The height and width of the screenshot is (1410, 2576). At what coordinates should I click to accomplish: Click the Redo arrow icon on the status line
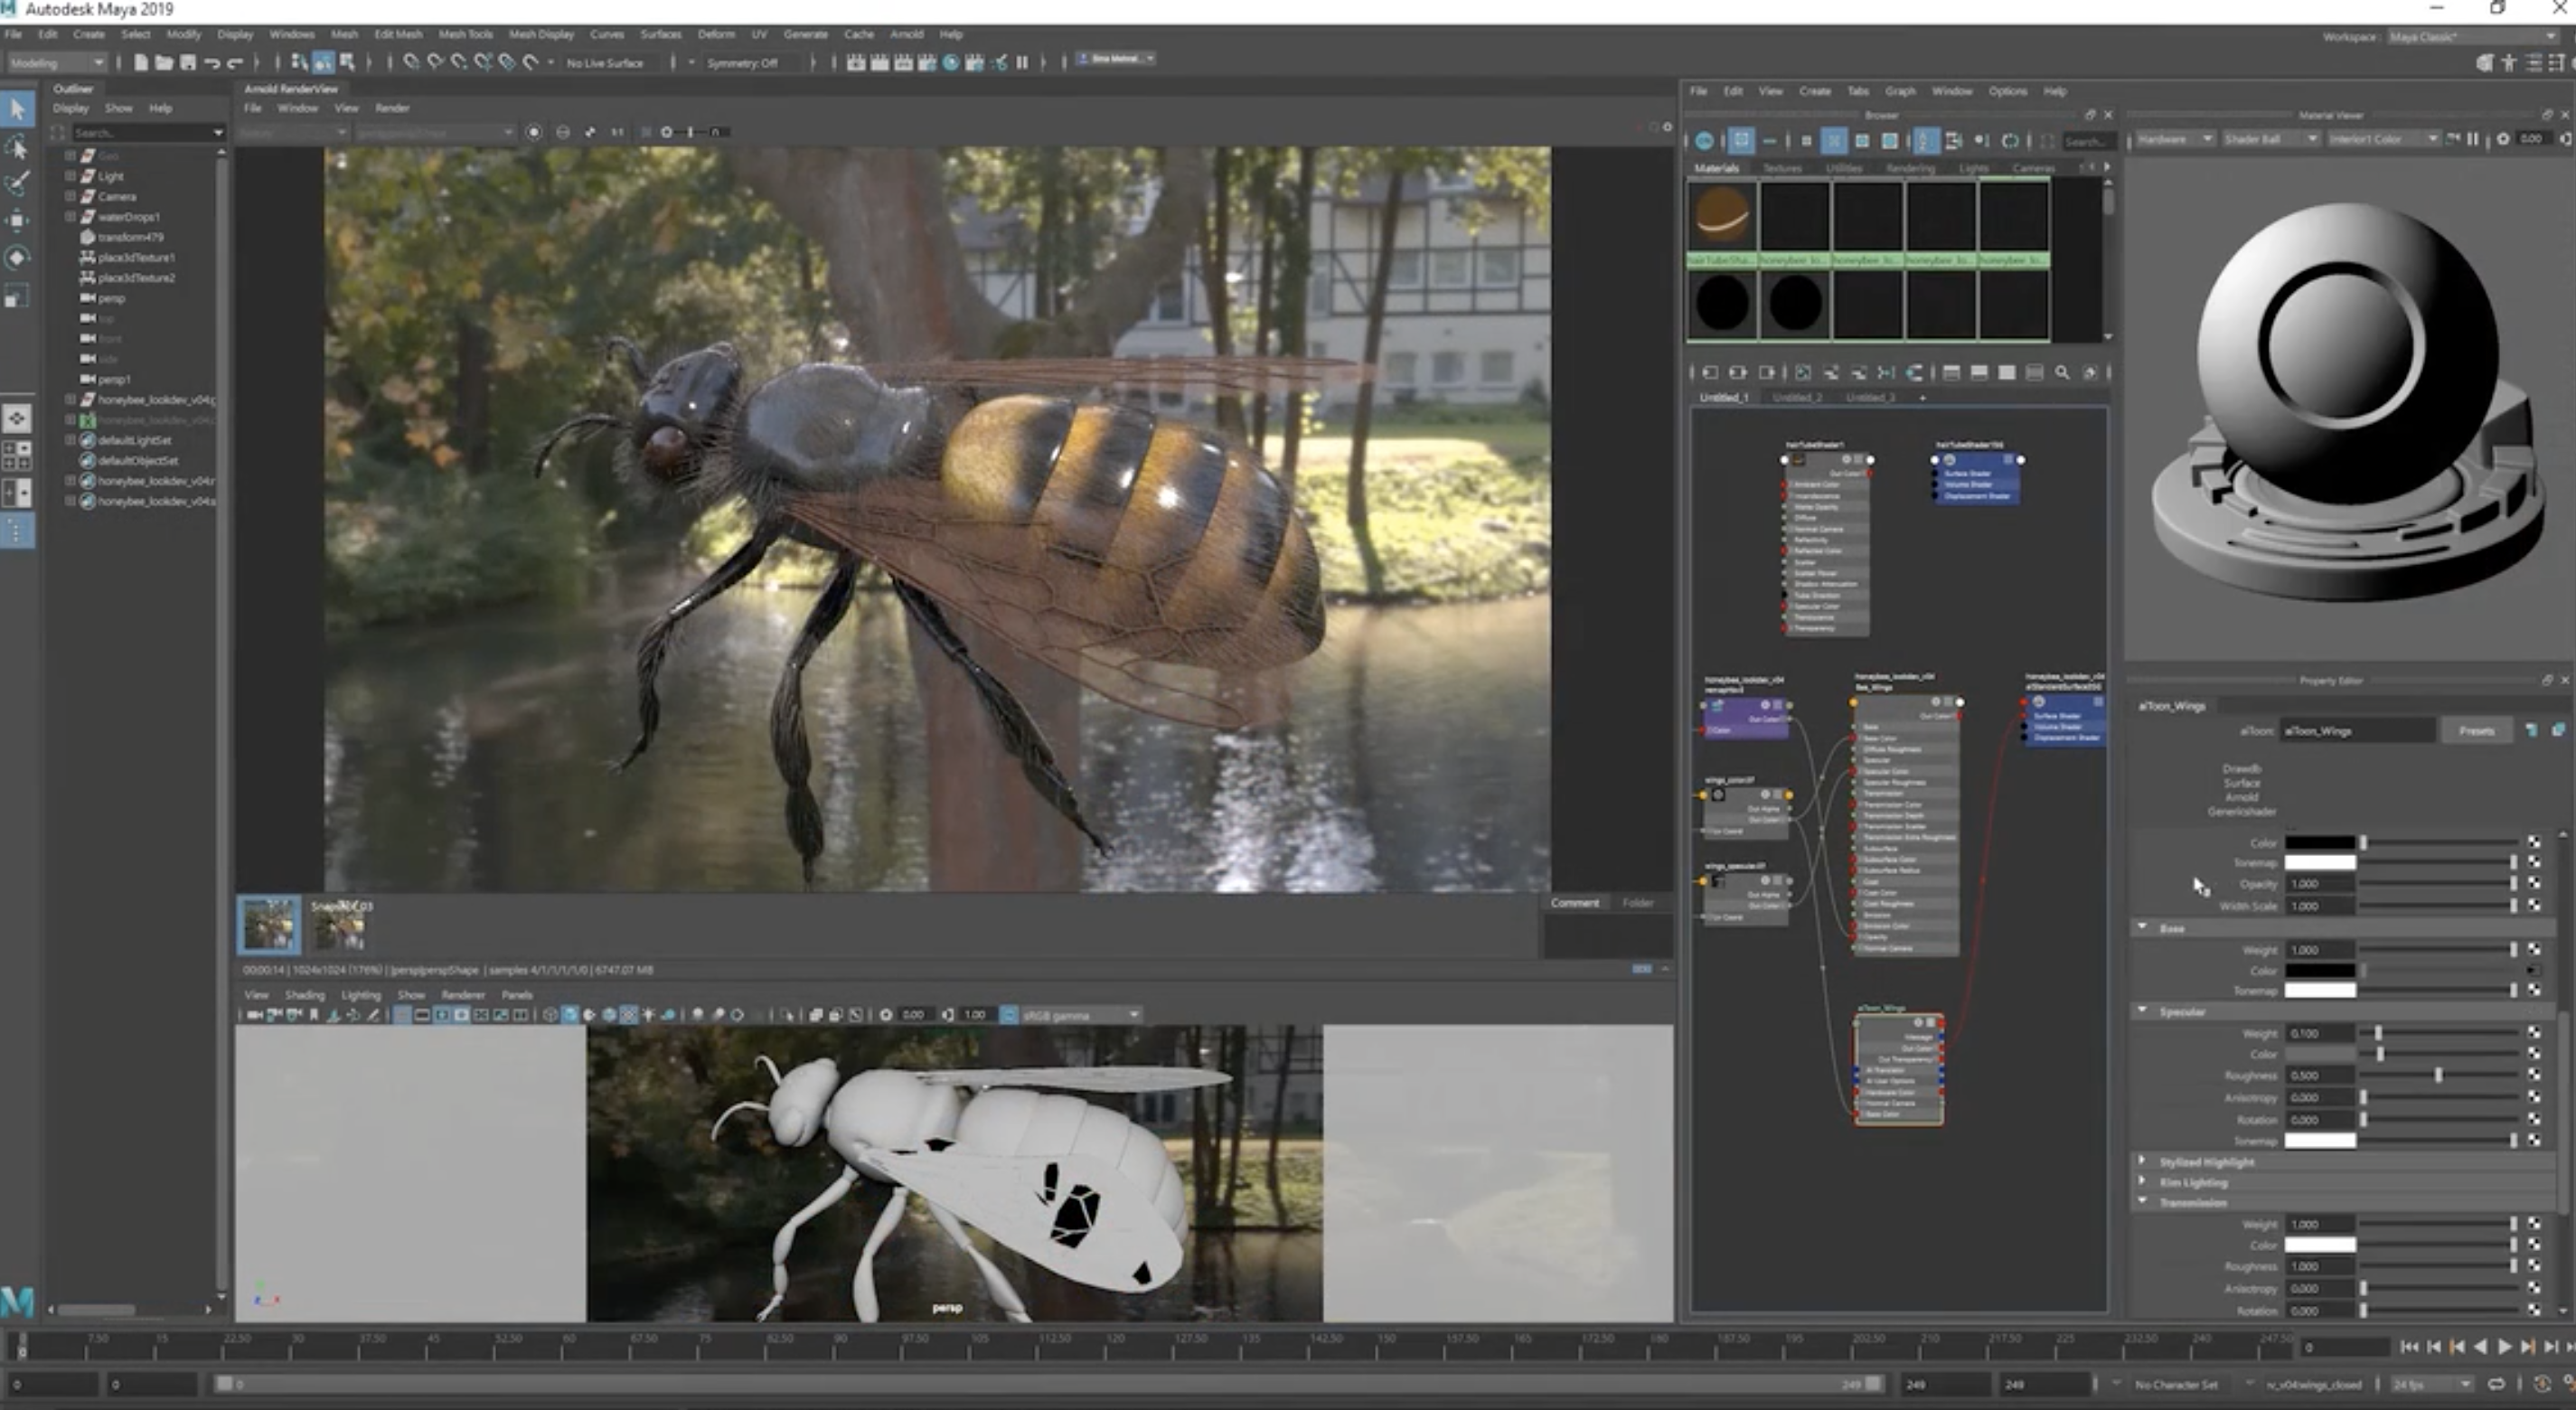(235, 62)
